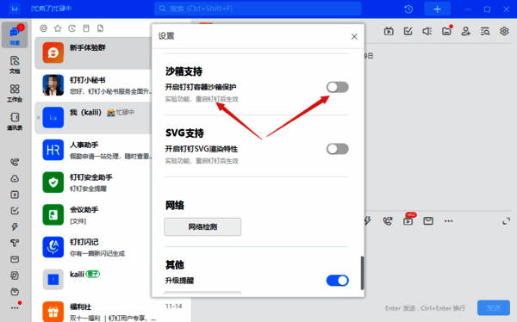Open the 钉钉小秘书 conversation
The image size is (517, 322).
(93, 85)
